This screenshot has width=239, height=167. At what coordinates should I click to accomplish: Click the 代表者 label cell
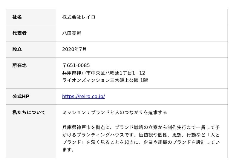point(31,33)
